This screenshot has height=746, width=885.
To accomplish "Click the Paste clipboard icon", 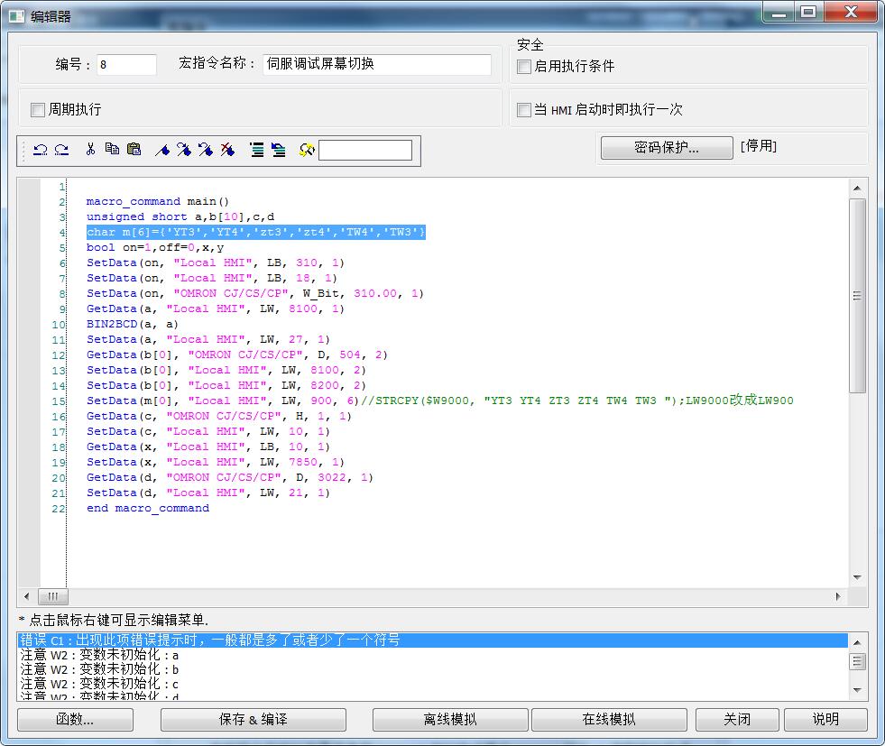I will [x=134, y=150].
